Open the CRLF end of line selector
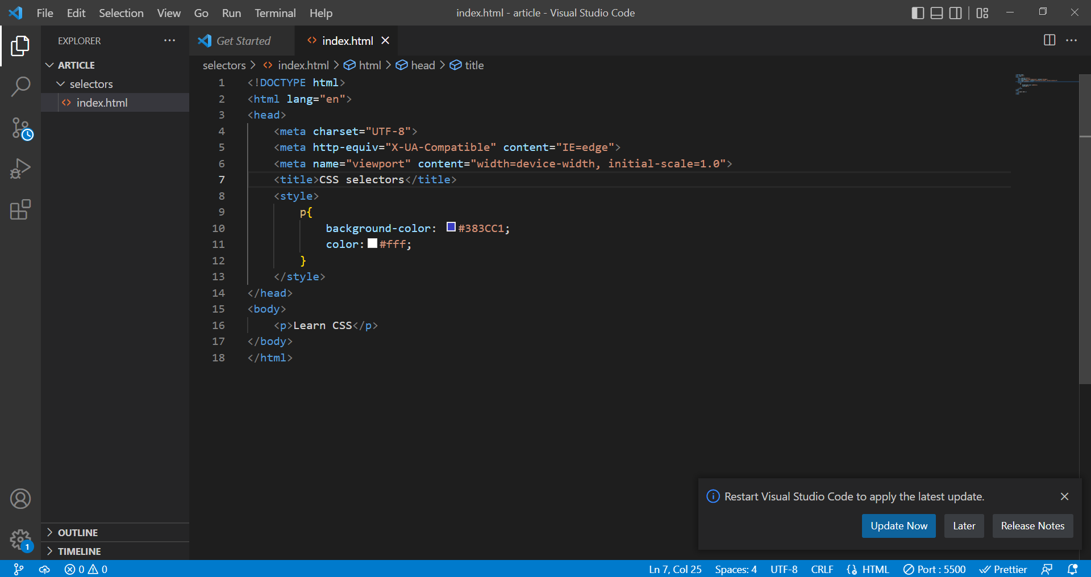Image resolution: width=1091 pixels, height=577 pixels. pos(822,569)
